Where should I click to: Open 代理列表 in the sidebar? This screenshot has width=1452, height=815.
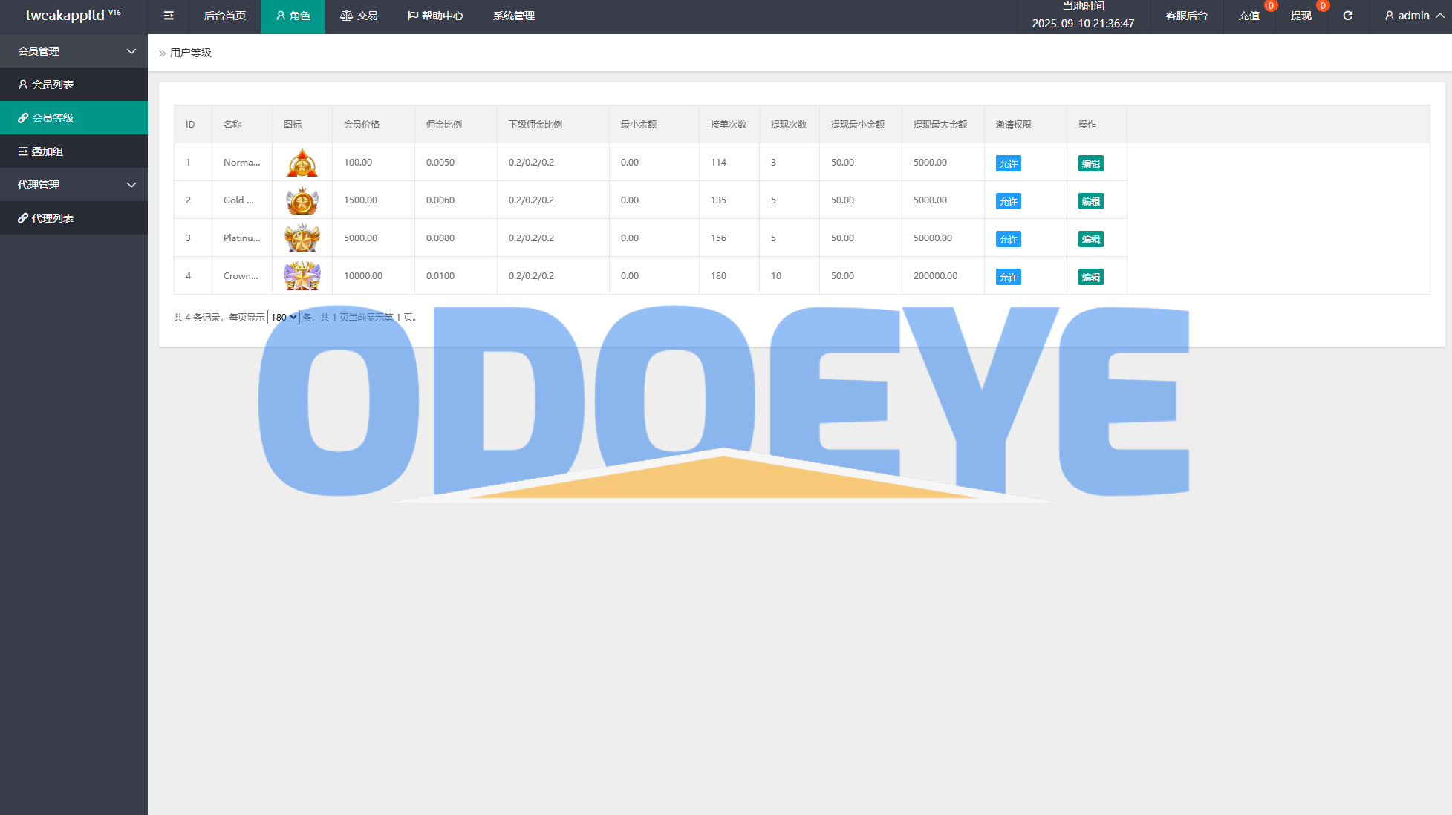[x=52, y=218]
